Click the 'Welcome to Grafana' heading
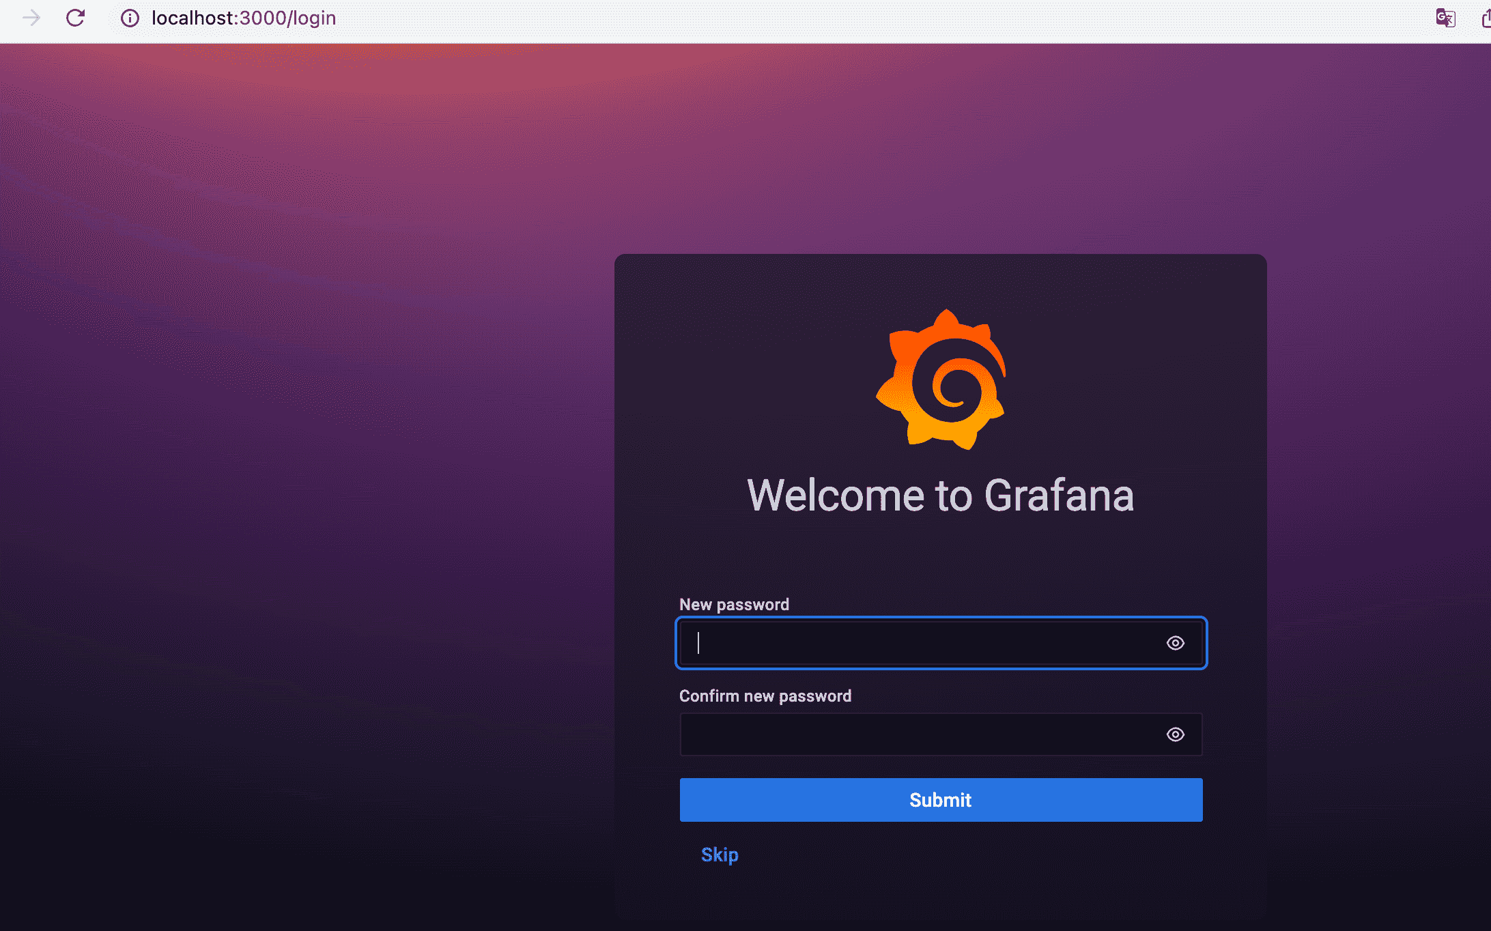1491x931 pixels. [940, 496]
